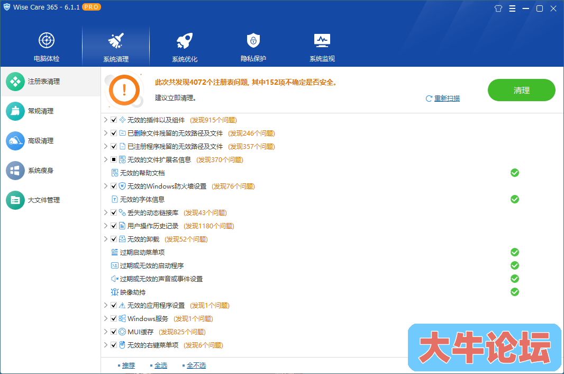
Task: Open the 大文件管理 sidebar entry text
Action: (44, 200)
